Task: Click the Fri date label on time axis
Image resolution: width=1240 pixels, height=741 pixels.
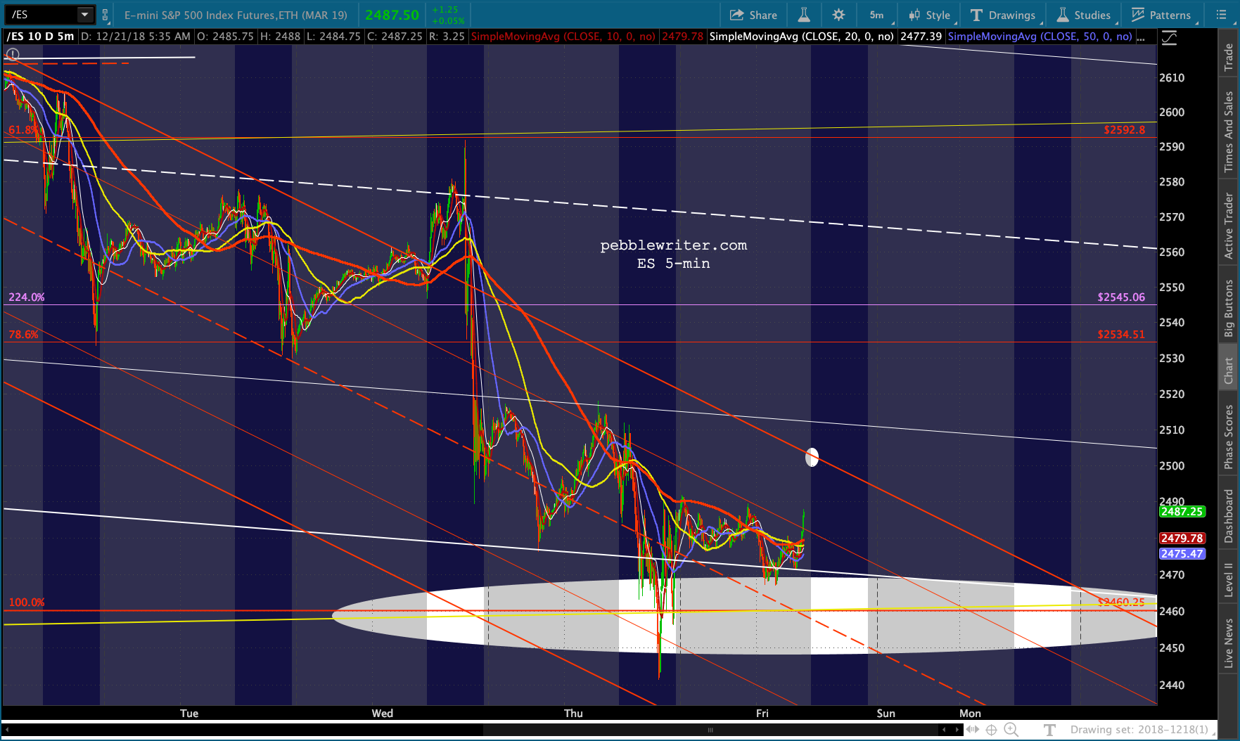Action: click(x=762, y=713)
